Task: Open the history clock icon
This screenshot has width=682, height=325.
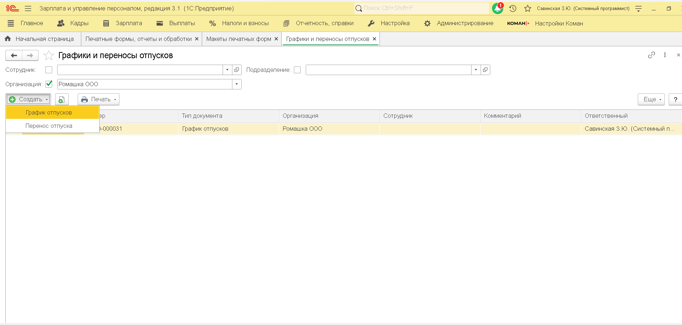Action: point(513,8)
